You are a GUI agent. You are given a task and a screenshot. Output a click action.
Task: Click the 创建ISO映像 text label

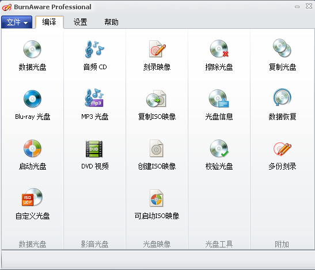pos(157,166)
